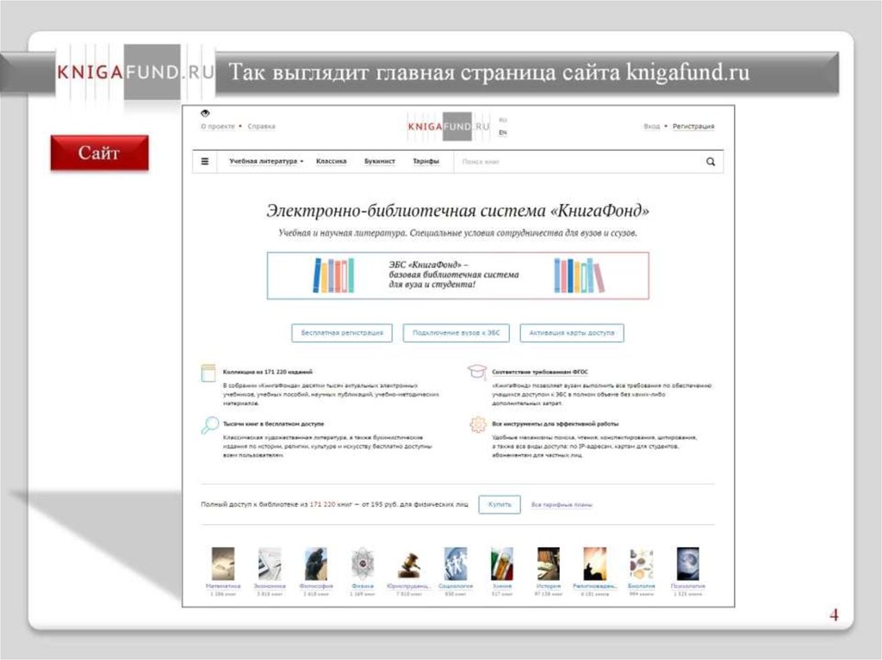Click the search magnifier icon

[x=711, y=162]
